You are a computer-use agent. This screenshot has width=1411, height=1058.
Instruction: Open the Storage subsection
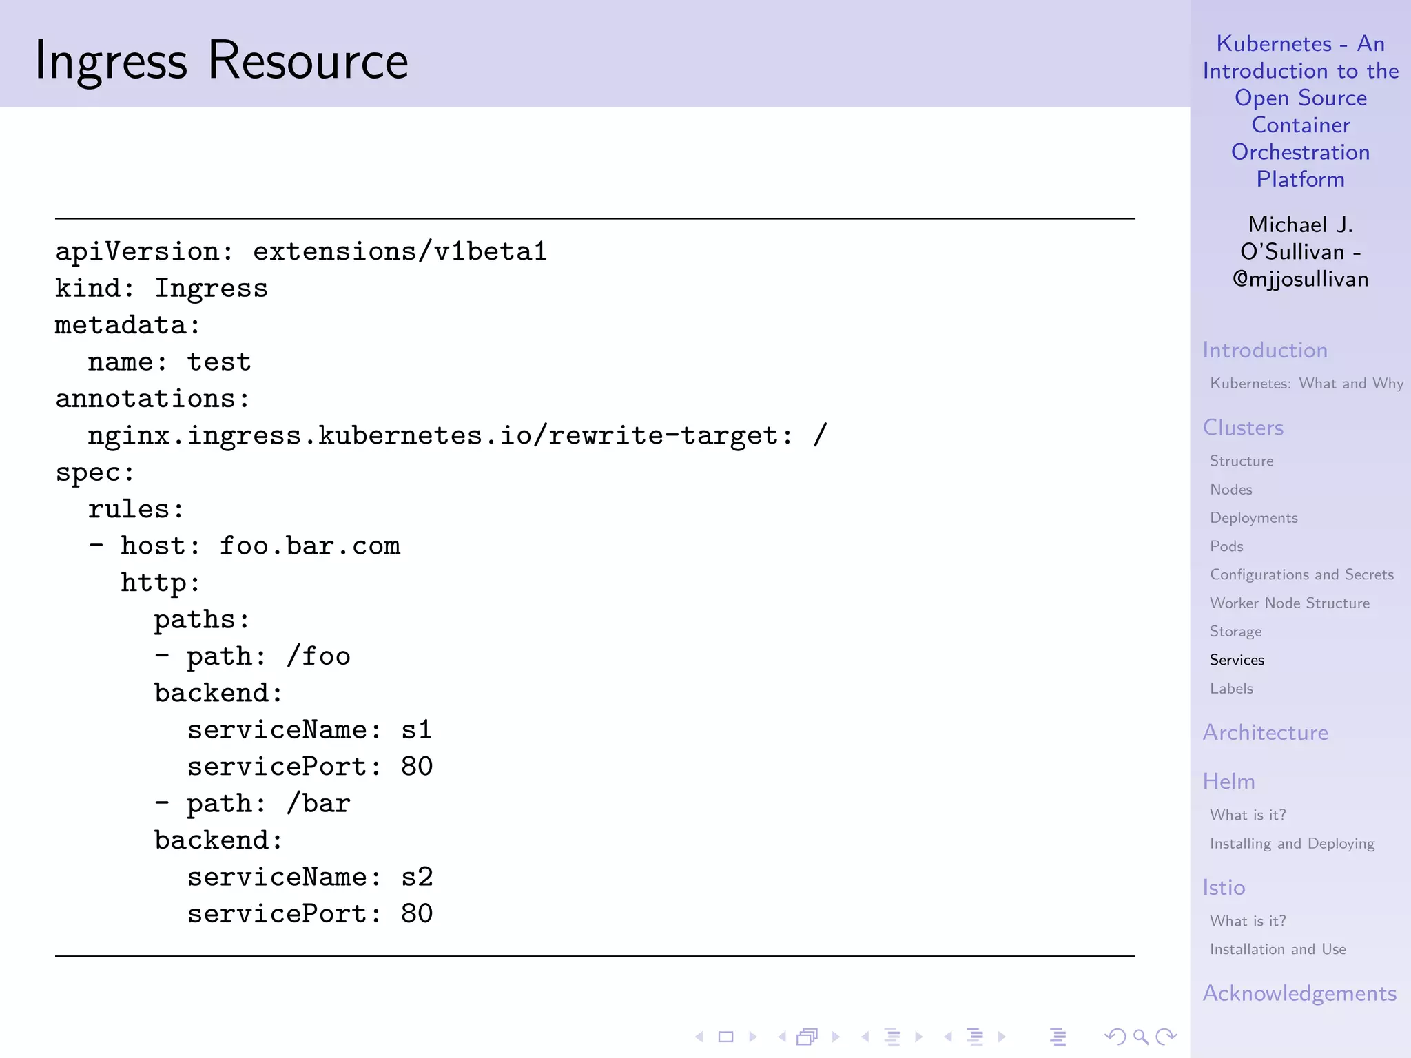click(1235, 632)
